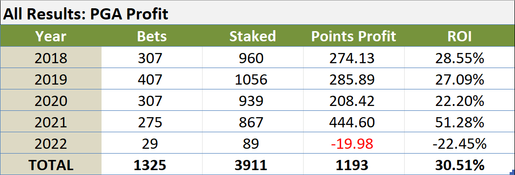The width and height of the screenshot is (515, 175).
Task: Click the 2021 ROI value 51.28%
Action: coord(459,122)
